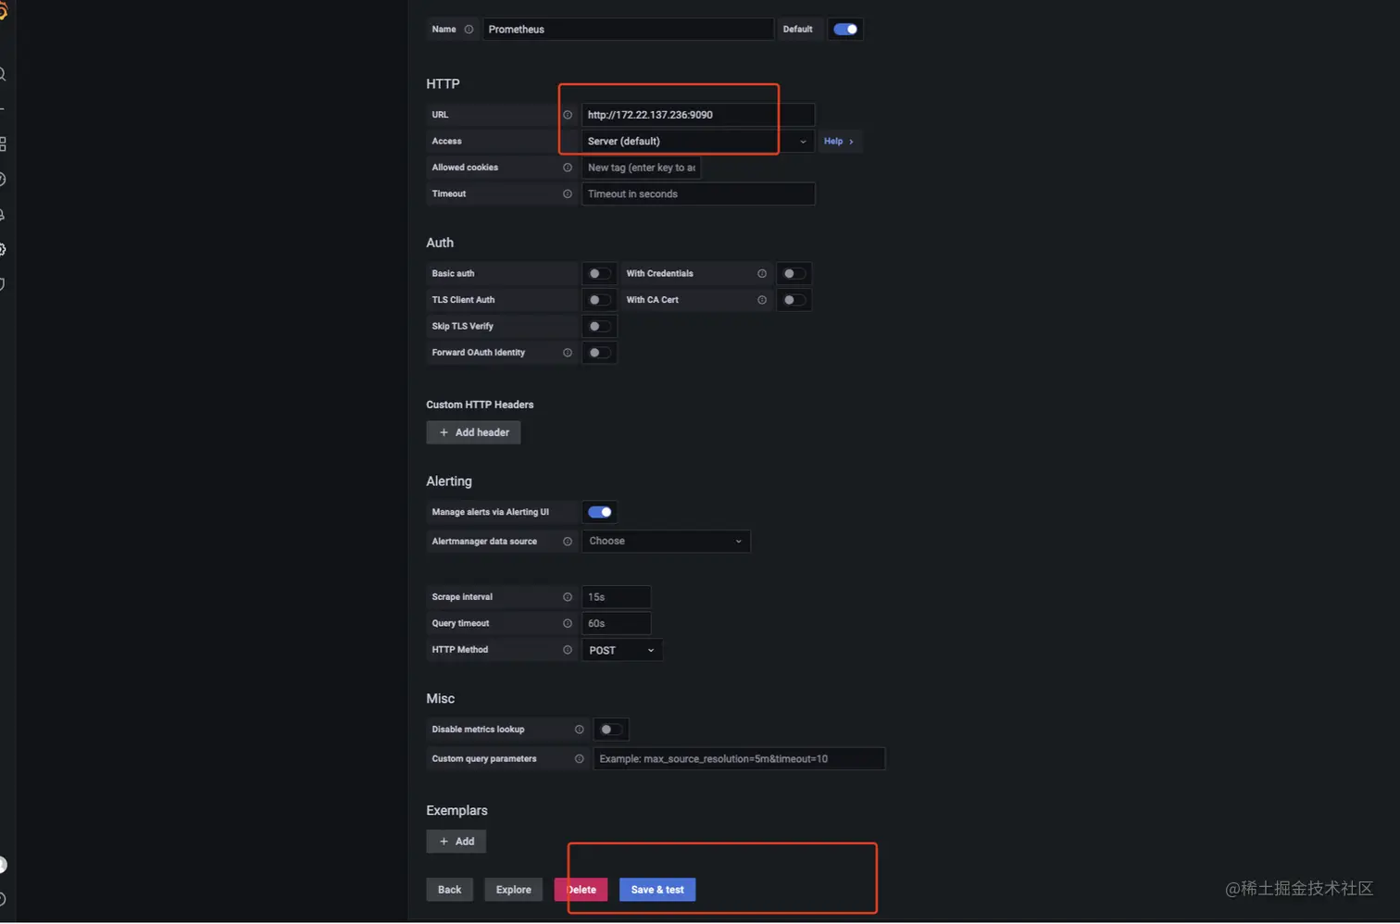Click the Allowed cookies tag input
The width and height of the screenshot is (1400, 924).
641,168
